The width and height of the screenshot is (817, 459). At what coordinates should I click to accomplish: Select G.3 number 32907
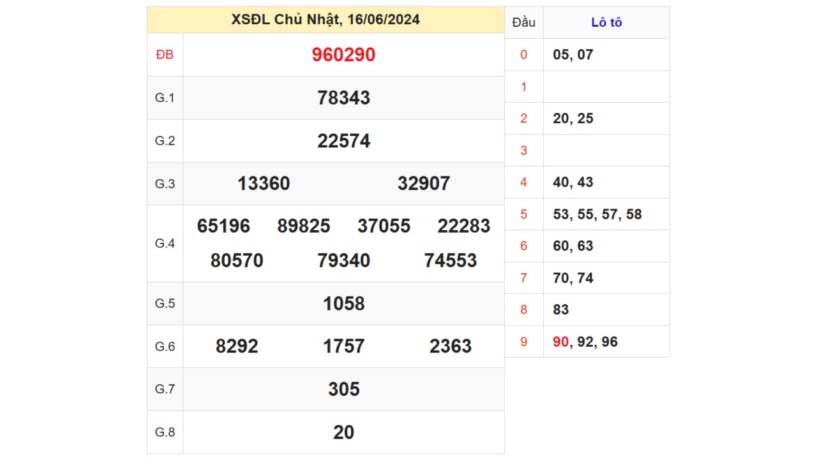click(x=424, y=184)
